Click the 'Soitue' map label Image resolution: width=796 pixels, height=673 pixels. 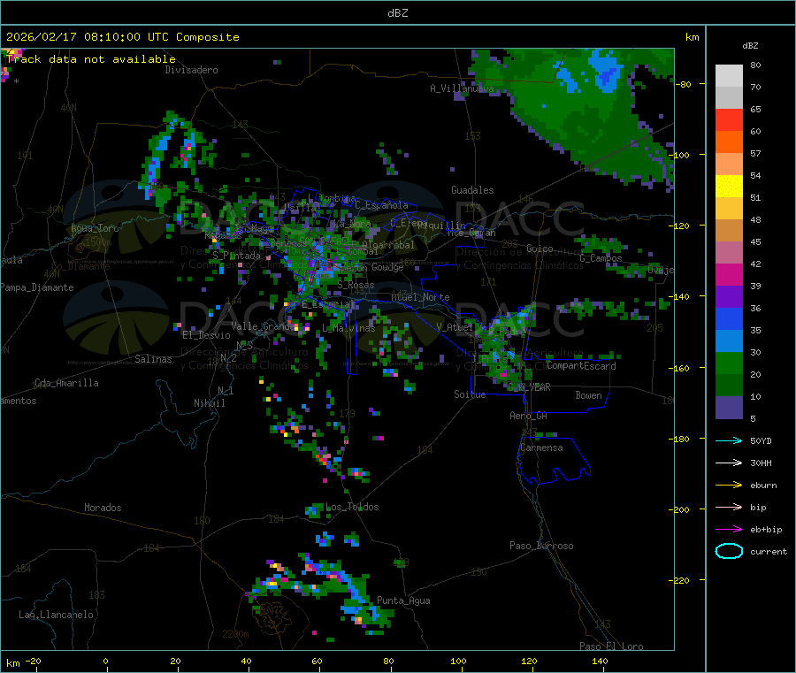coord(470,394)
